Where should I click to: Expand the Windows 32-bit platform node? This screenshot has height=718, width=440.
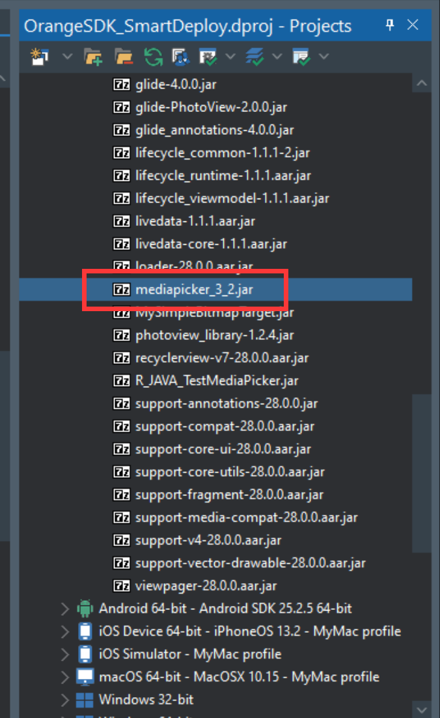(x=64, y=700)
